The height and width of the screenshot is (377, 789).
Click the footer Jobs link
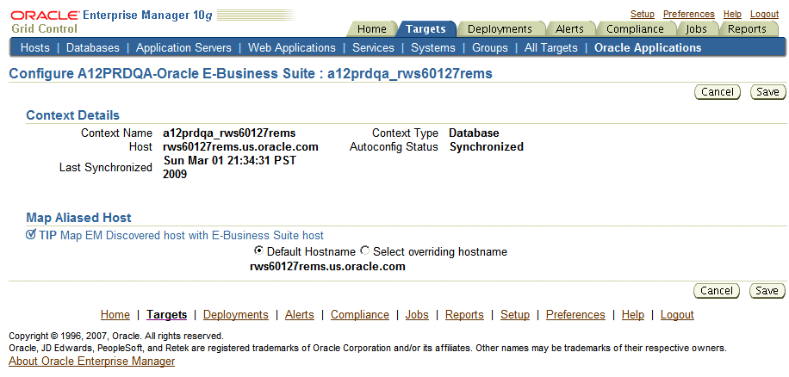tap(417, 315)
